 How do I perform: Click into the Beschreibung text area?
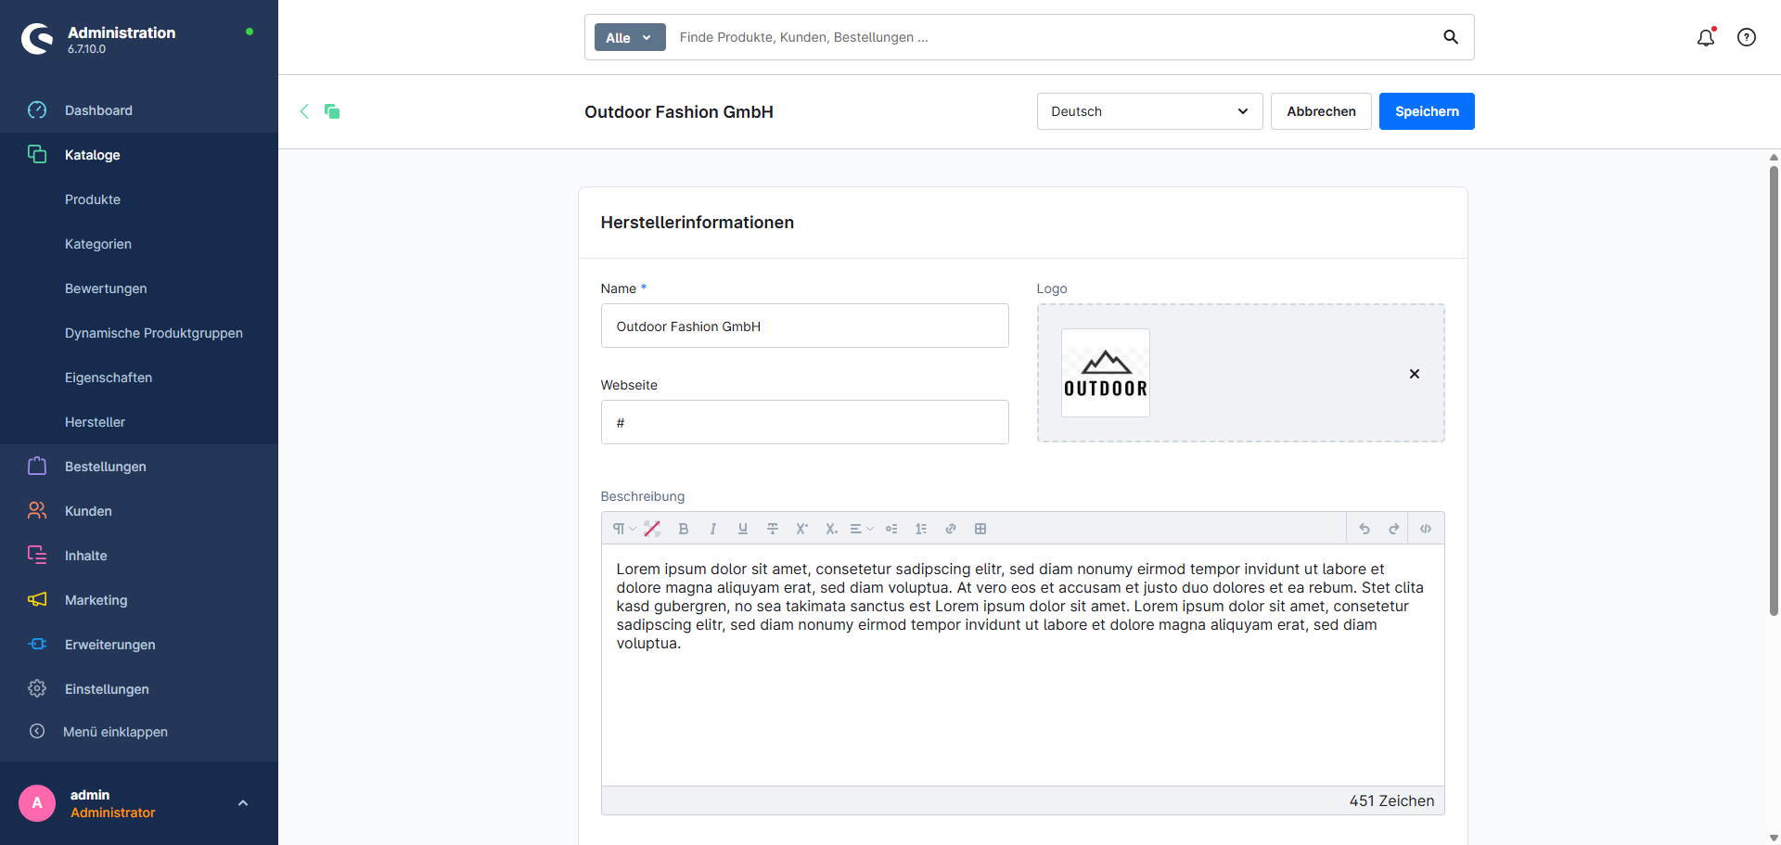tap(1023, 665)
